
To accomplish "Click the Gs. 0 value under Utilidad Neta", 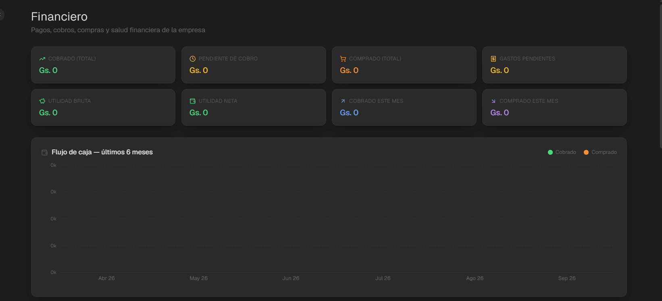I will (199, 113).
